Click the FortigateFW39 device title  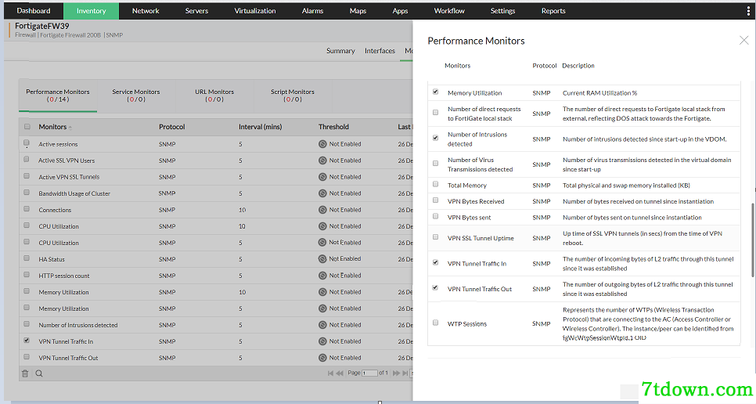click(42, 26)
